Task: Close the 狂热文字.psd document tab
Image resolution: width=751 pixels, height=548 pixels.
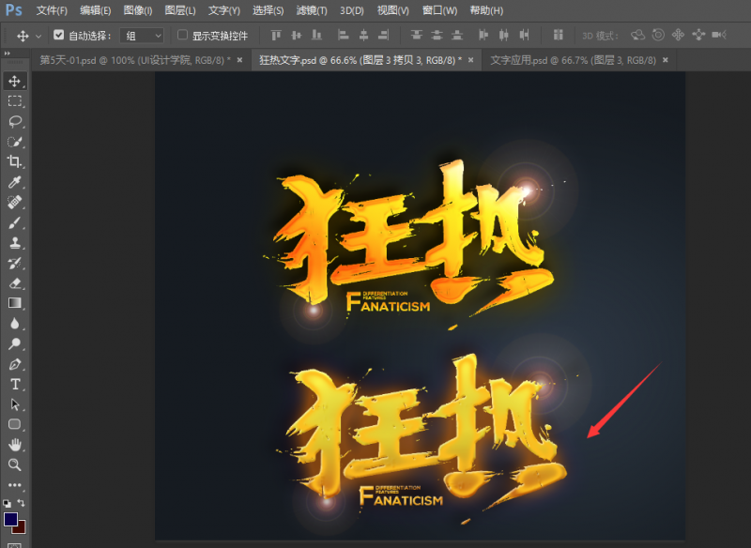Action: click(473, 59)
